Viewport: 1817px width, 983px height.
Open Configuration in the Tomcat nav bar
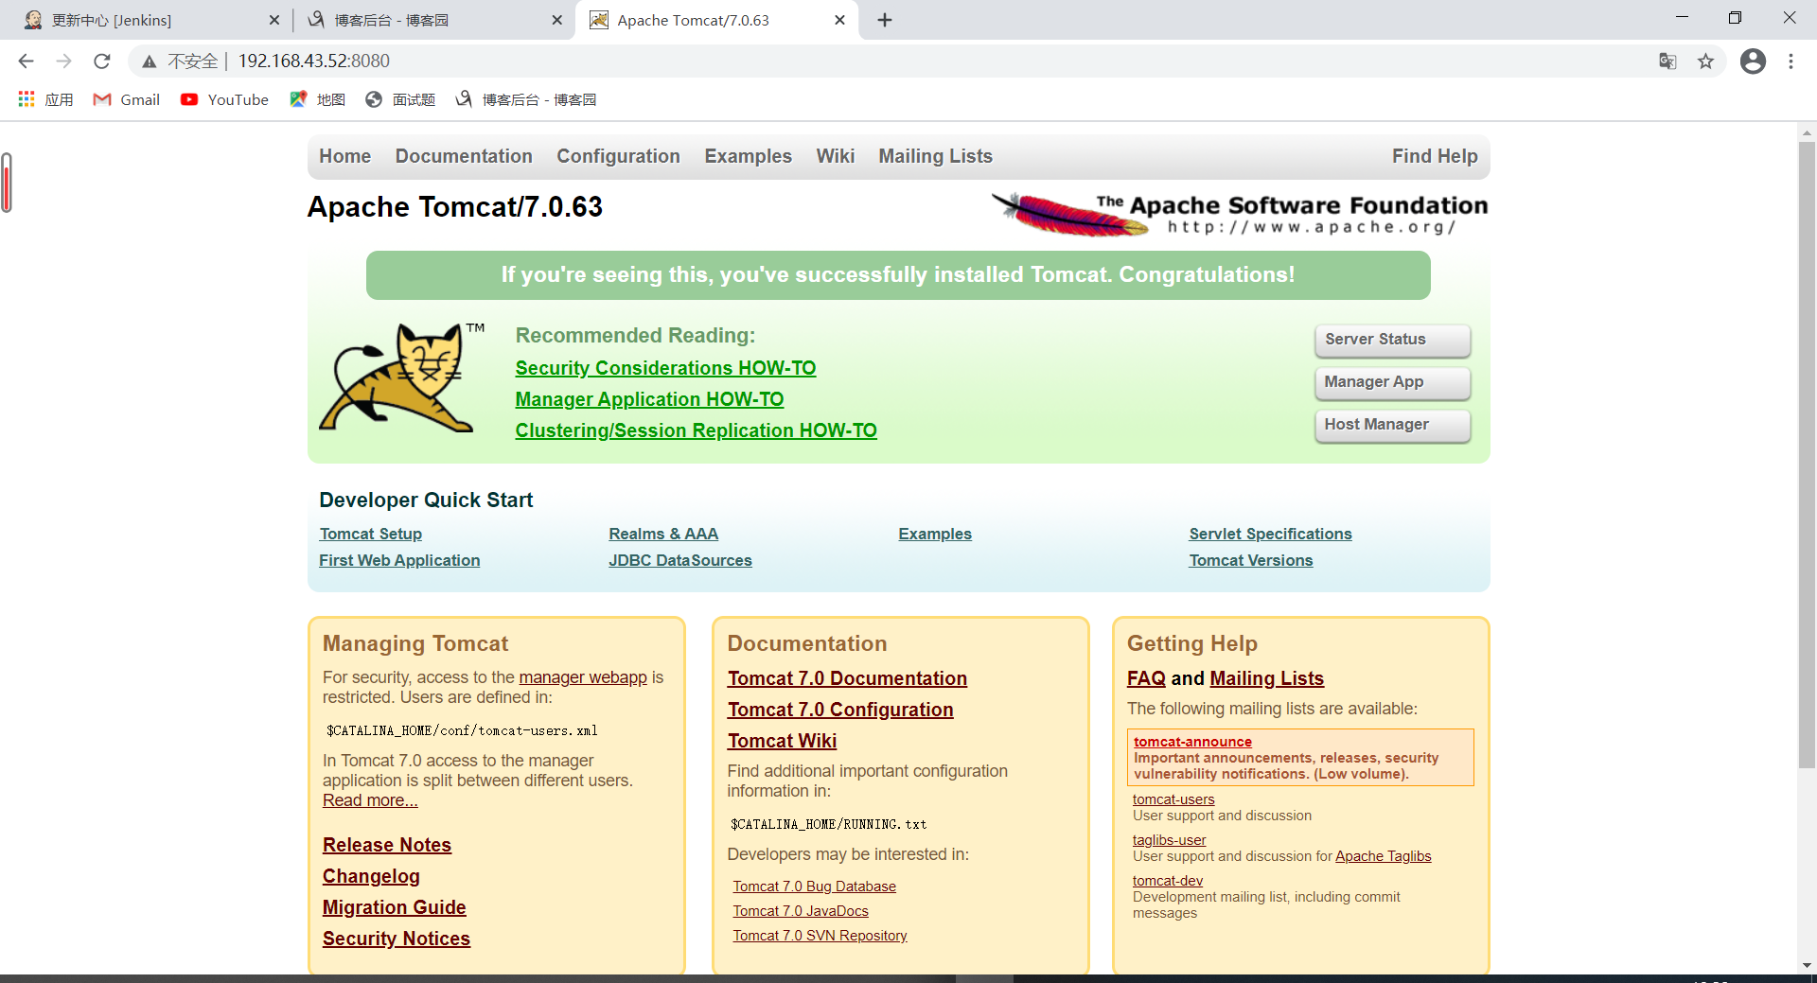pyautogui.click(x=618, y=156)
